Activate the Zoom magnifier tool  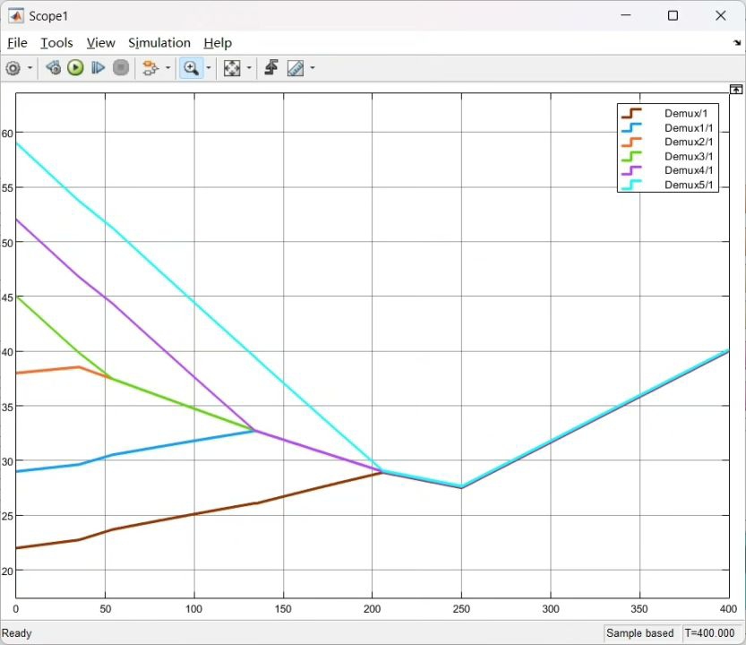tap(190, 68)
